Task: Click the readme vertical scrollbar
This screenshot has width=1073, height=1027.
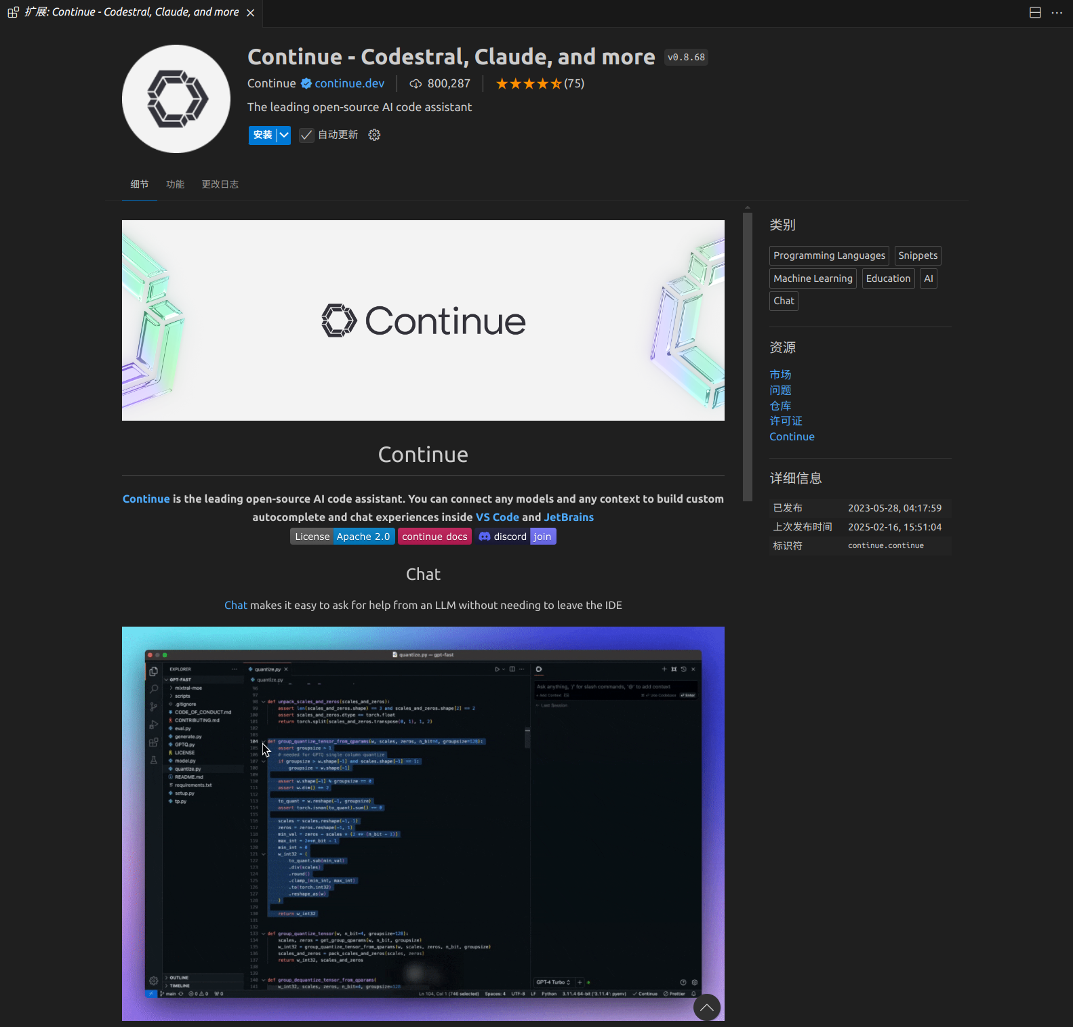Action: coord(748,357)
